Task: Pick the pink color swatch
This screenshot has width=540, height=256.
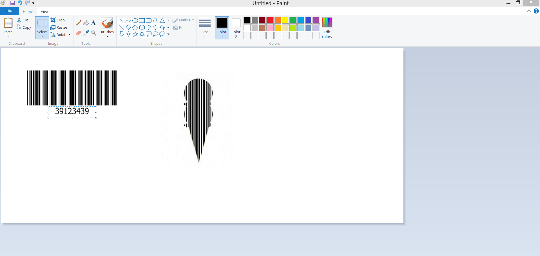Action: pyautogui.click(x=270, y=28)
